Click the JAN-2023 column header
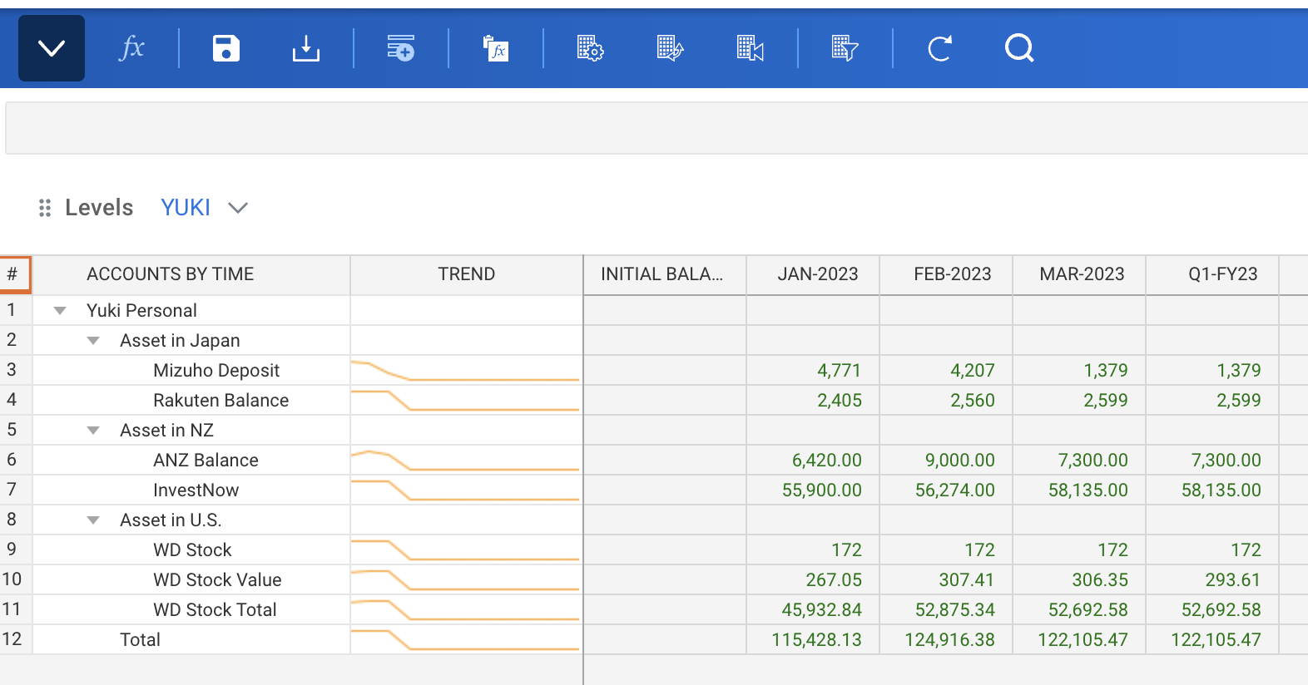 pyautogui.click(x=816, y=274)
